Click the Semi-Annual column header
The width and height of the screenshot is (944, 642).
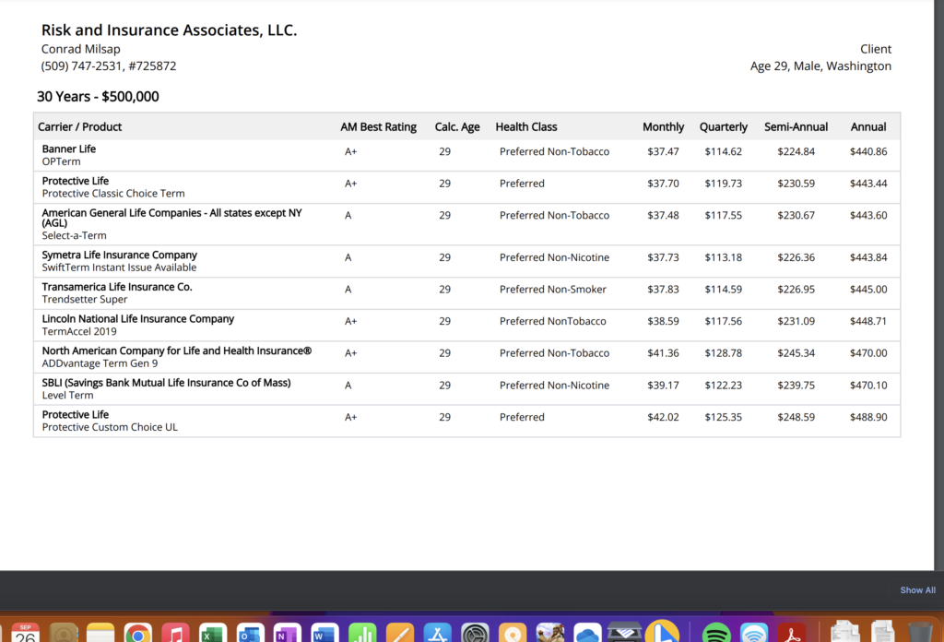coord(796,127)
